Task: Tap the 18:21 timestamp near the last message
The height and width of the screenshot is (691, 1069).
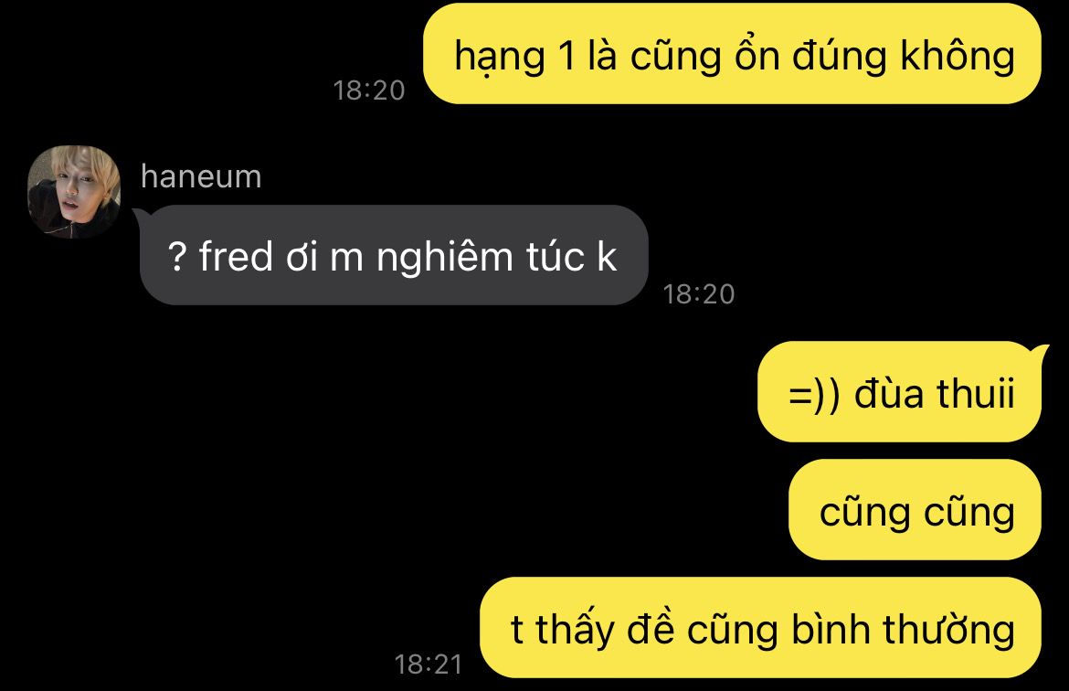Action: 429,664
